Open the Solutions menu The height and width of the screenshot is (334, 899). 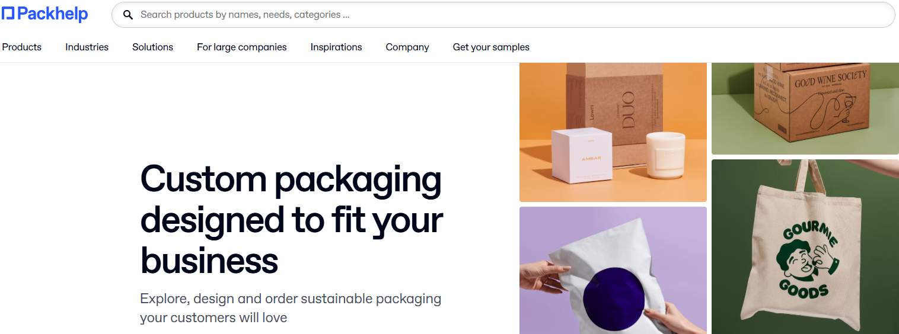pyautogui.click(x=152, y=47)
